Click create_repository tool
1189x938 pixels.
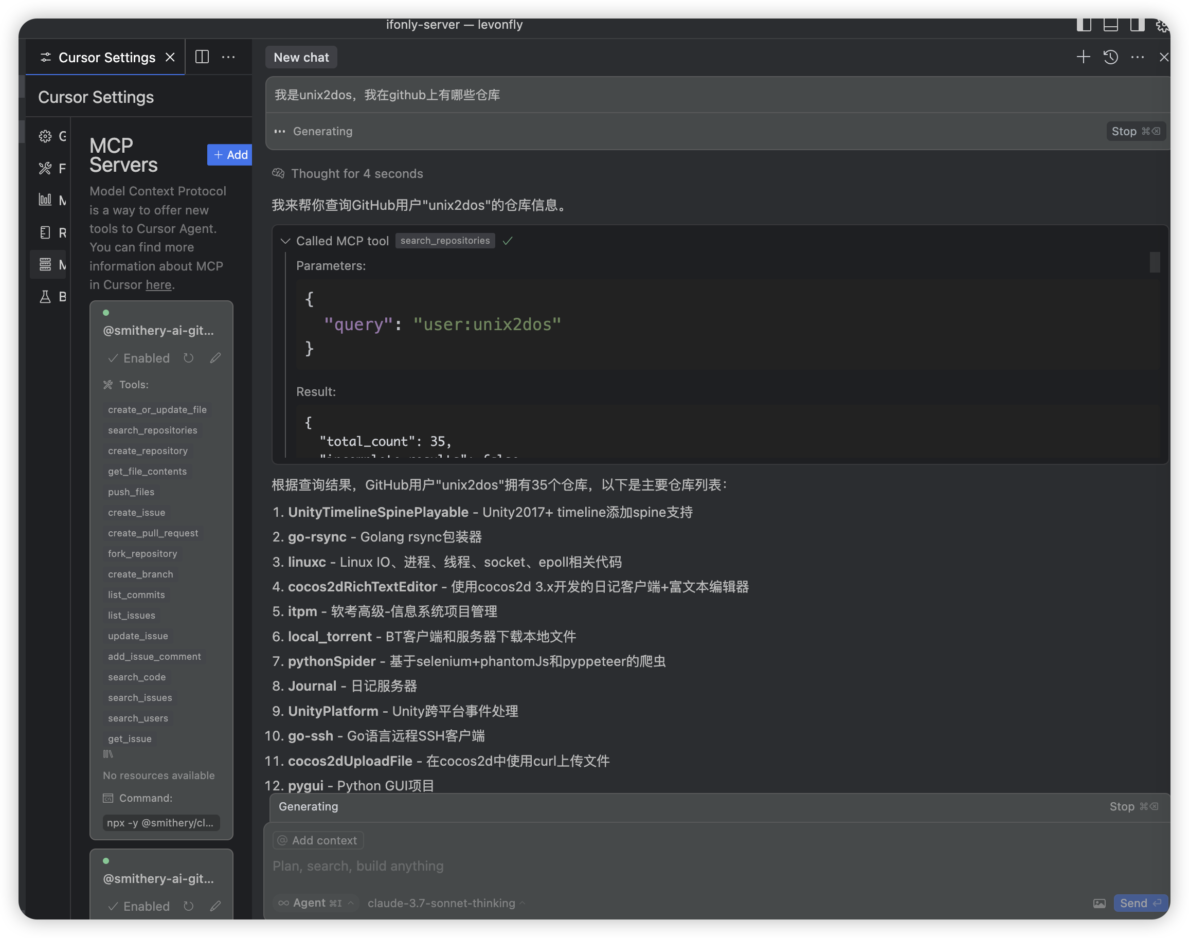(148, 451)
